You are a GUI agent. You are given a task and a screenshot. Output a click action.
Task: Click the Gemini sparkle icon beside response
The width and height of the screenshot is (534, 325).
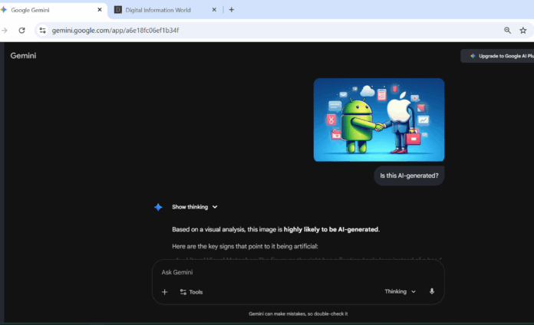[x=158, y=207]
